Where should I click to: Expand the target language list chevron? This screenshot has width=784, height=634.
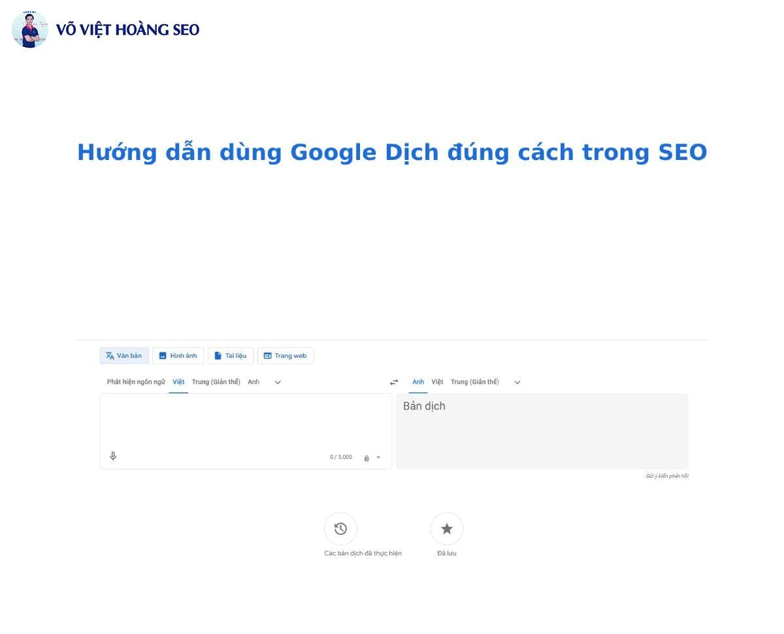click(517, 382)
